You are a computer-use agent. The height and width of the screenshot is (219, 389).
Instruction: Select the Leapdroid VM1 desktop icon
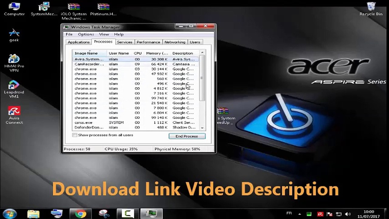coord(14,89)
